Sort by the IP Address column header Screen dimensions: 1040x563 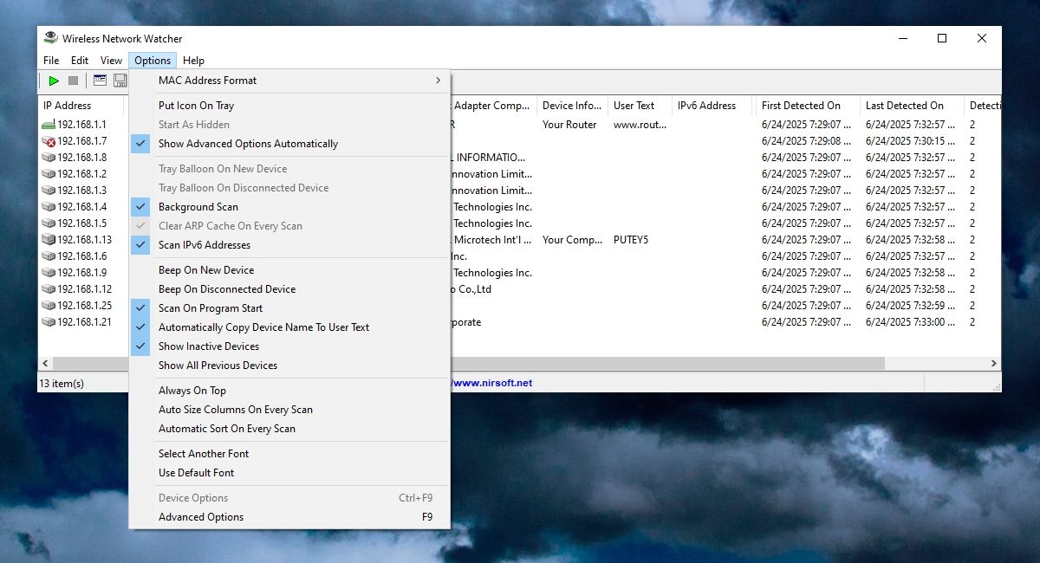81,106
